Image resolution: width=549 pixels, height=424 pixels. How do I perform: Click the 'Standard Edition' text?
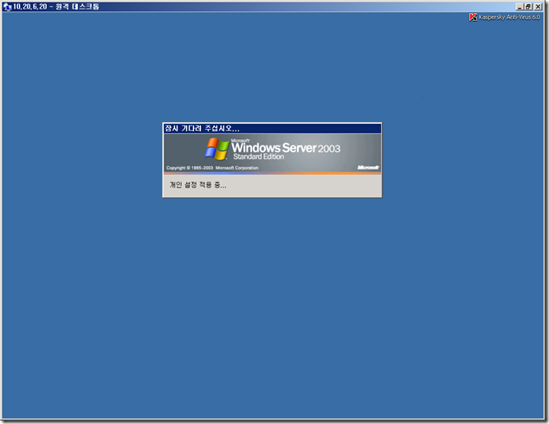click(x=258, y=157)
